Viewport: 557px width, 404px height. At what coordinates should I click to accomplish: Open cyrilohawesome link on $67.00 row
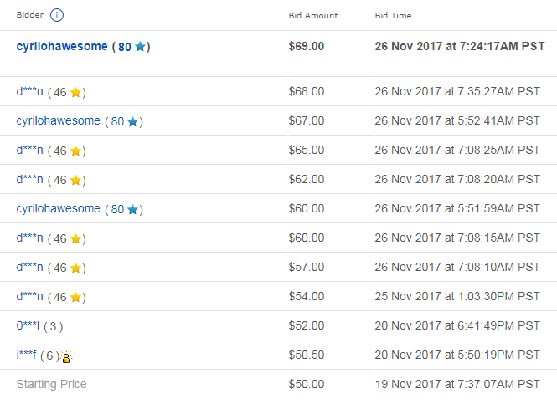point(59,121)
